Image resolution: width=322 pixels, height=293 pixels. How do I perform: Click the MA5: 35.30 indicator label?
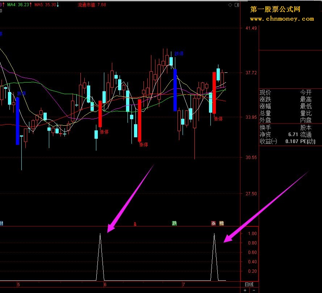(x=47, y=5)
